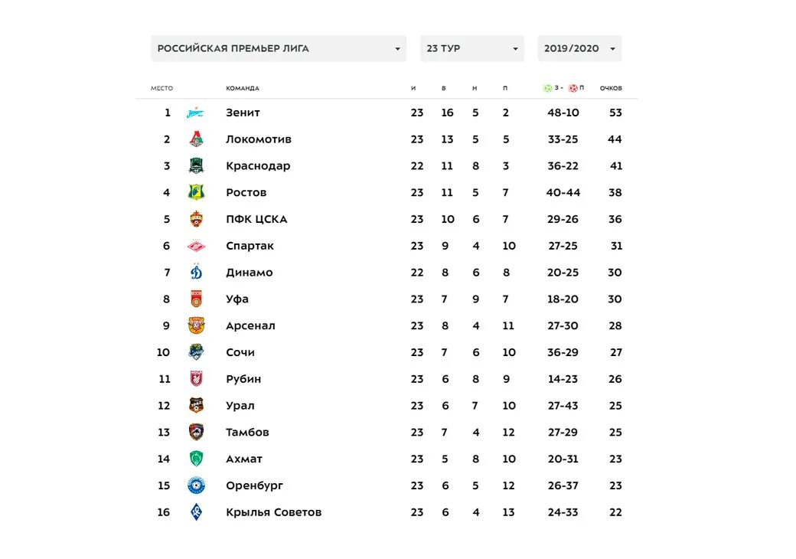Click the Sochi club crest
The width and height of the screenshot is (796, 559).
(196, 352)
